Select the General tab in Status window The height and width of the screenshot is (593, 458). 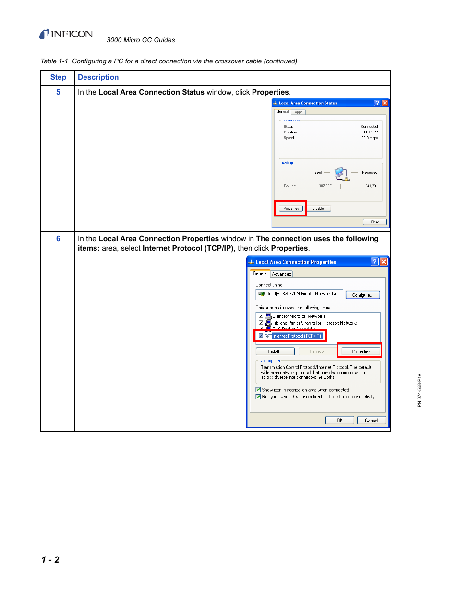click(283, 111)
